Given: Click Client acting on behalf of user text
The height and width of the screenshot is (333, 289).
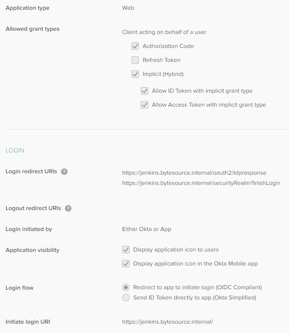Looking at the screenshot, I should (x=164, y=32).
